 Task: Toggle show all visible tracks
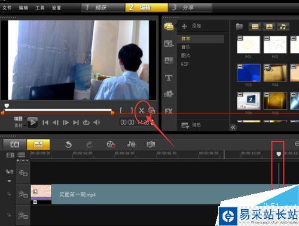[10, 155]
